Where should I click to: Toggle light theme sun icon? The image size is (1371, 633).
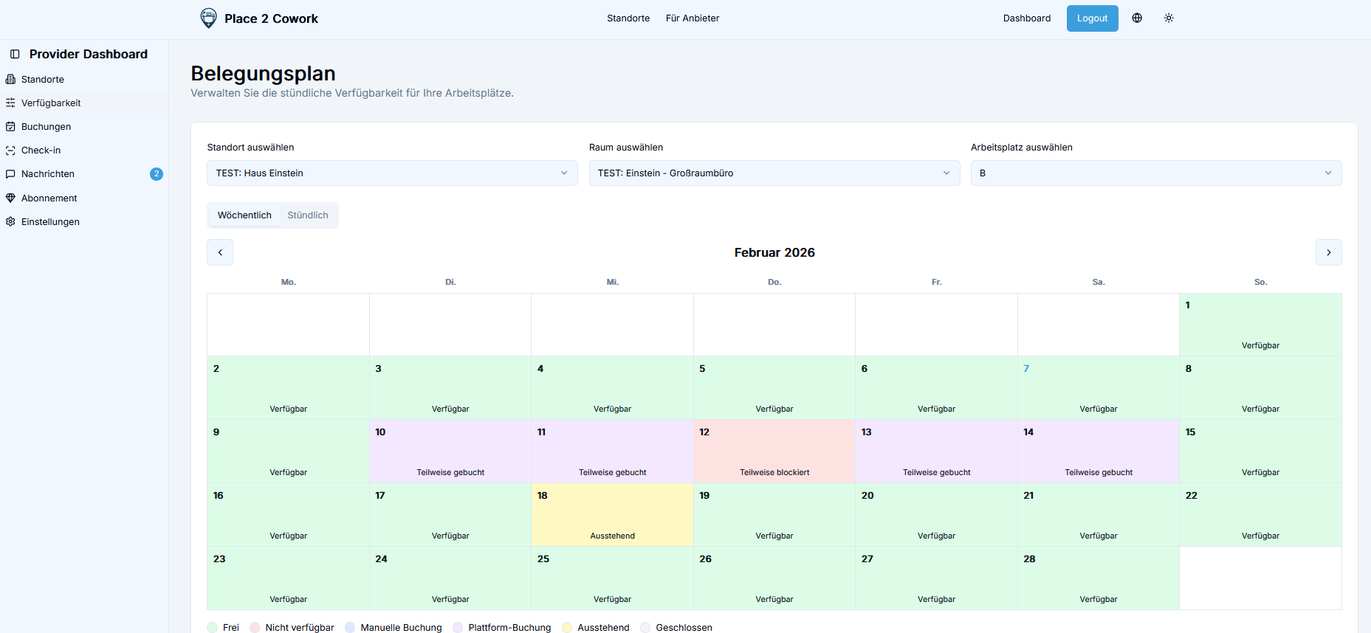pos(1169,18)
